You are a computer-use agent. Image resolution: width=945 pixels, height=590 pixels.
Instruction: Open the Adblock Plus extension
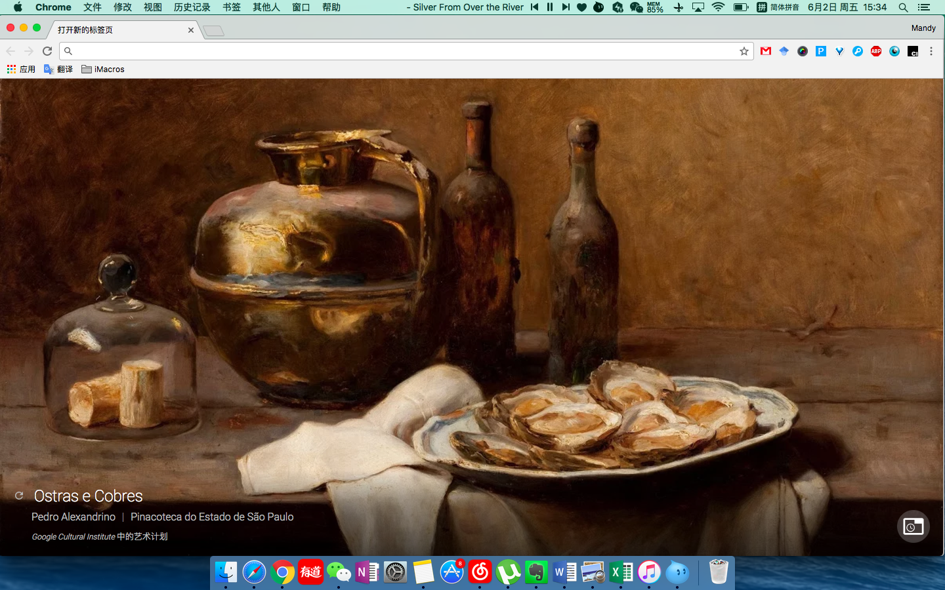pyautogui.click(x=876, y=51)
